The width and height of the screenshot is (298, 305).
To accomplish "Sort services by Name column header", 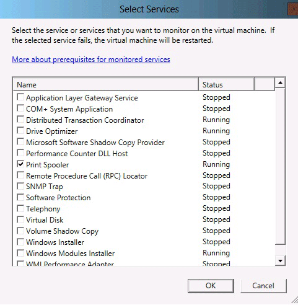I will pyautogui.click(x=106, y=84).
